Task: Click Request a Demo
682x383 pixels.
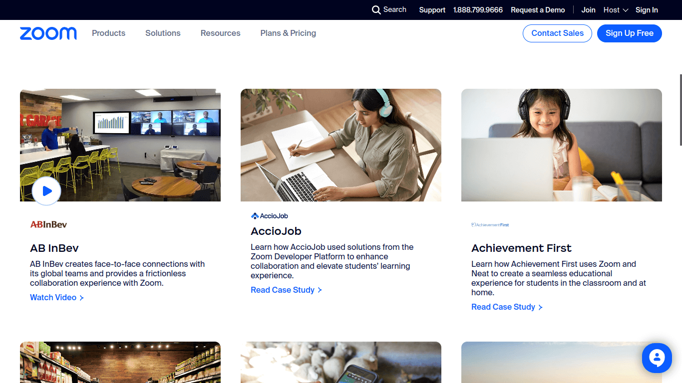Action: coord(538,10)
